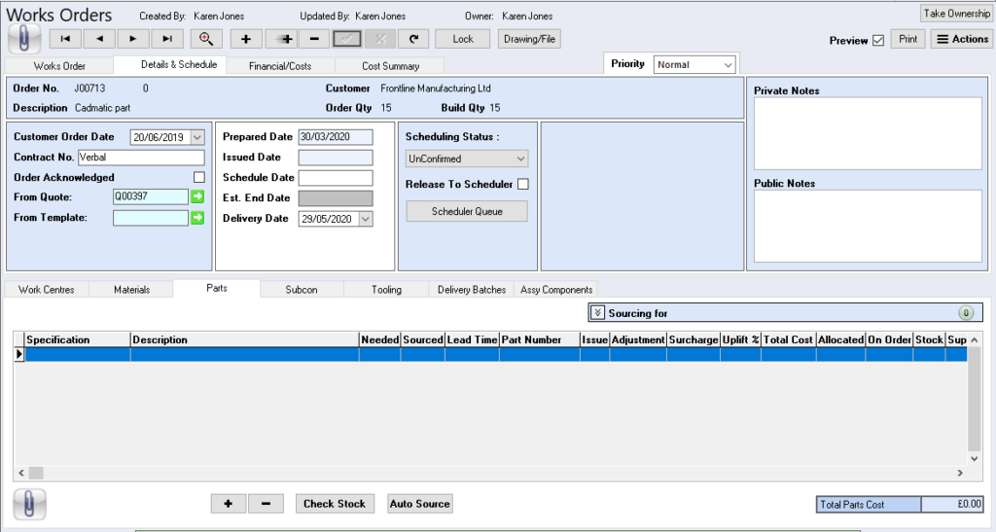
Task: Add a new works order record
Action: (x=246, y=39)
